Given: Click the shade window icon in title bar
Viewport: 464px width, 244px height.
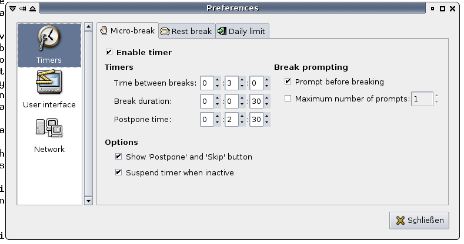Looking at the screenshot, I should [x=32, y=8].
